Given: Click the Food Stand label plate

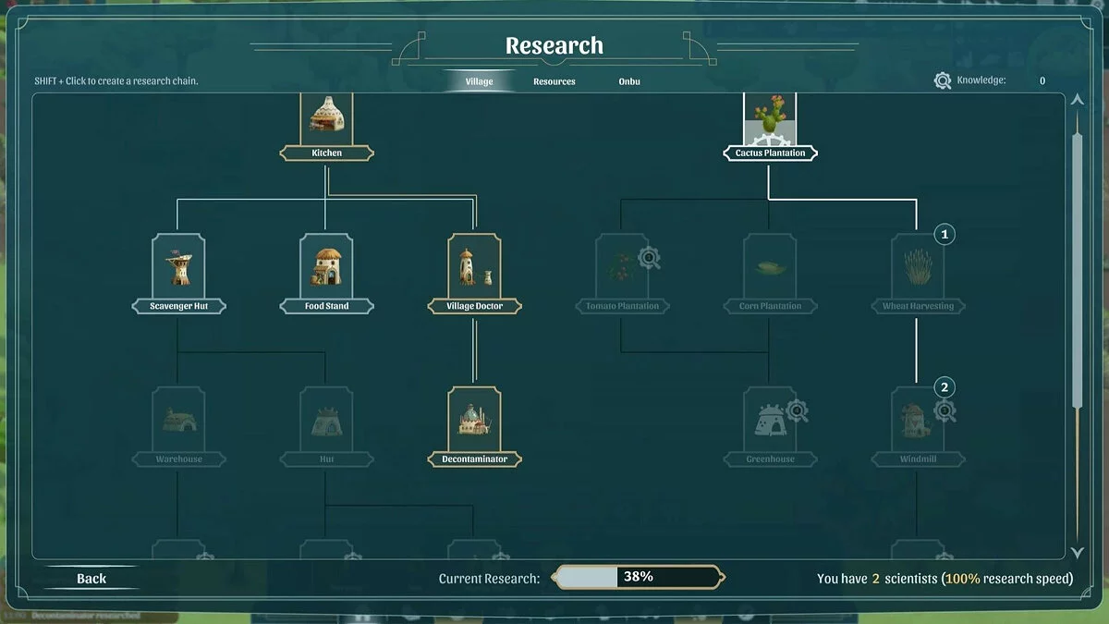Looking at the screenshot, I should tap(326, 306).
